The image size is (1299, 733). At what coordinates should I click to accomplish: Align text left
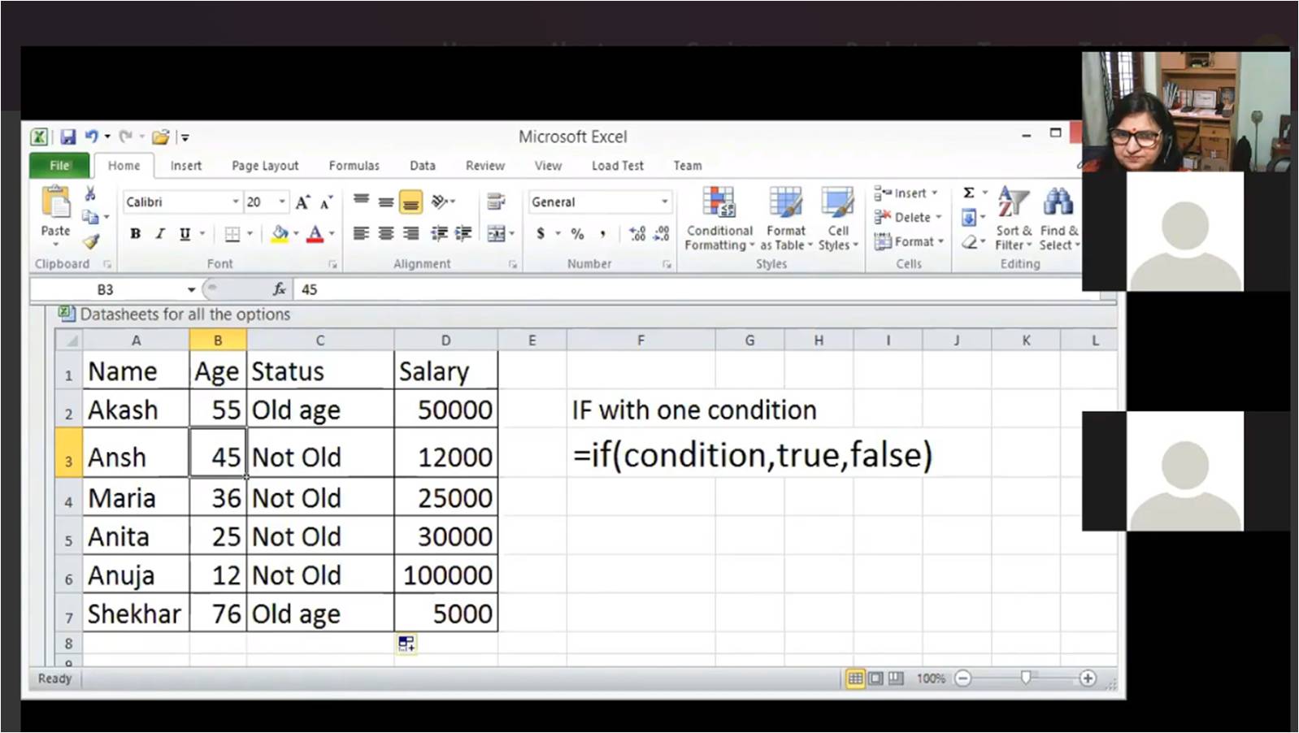coord(362,234)
